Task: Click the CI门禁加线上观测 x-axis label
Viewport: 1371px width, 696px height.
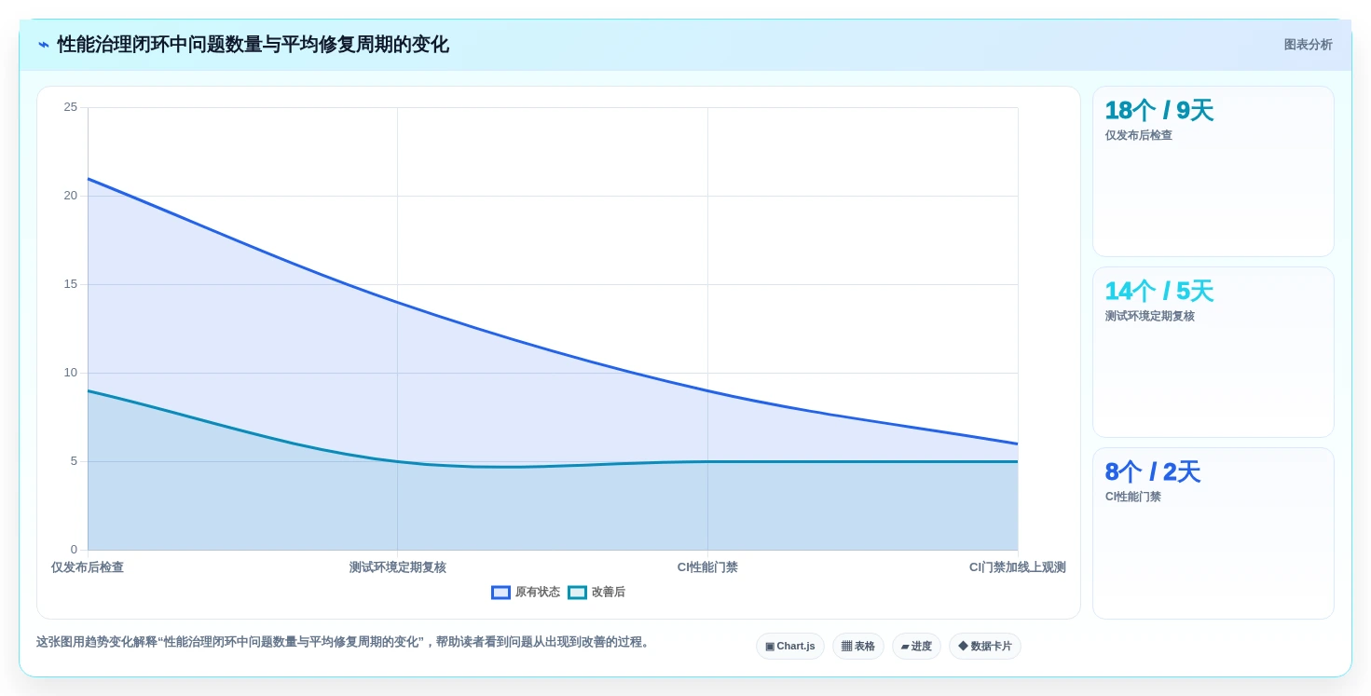Action: pyautogui.click(x=1018, y=567)
